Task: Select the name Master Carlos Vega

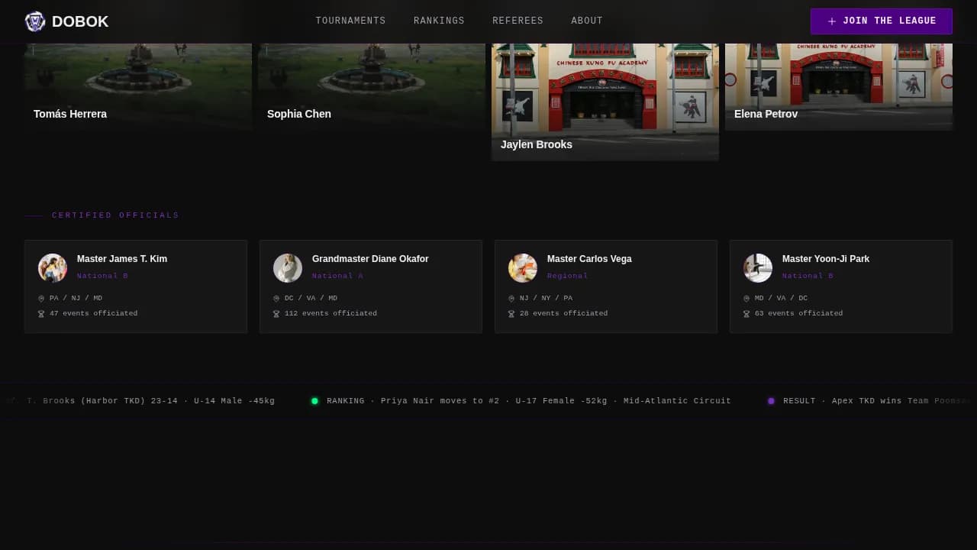Action: 589,259
